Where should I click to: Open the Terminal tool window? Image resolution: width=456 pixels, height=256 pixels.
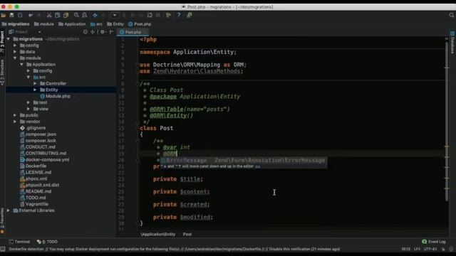[x=19, y=242]
